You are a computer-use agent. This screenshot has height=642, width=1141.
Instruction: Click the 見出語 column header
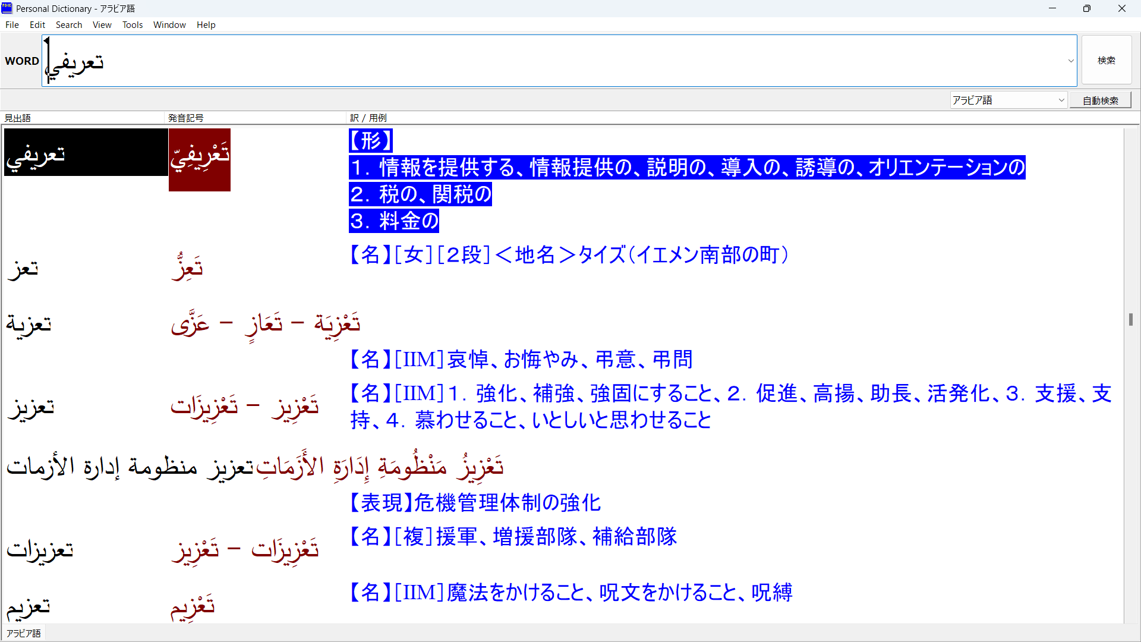17,118
